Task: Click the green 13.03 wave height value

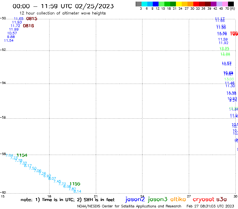Action: click(x=229, y=79)
